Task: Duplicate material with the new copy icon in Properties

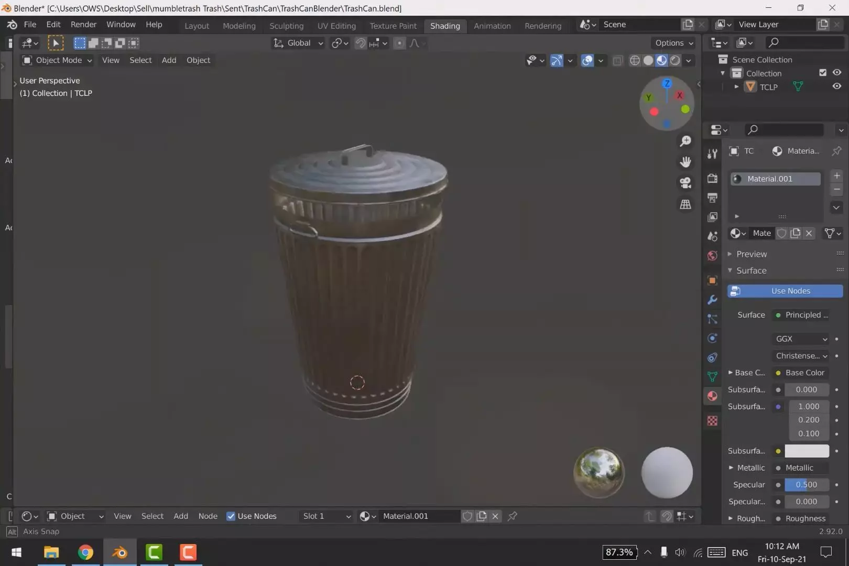Action: tap(795, 233)
